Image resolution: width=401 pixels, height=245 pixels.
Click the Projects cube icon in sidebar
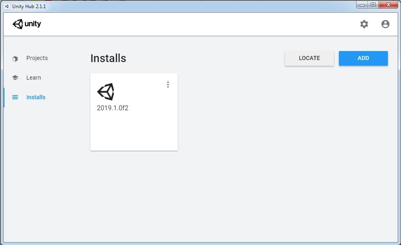tap(15, 58)
